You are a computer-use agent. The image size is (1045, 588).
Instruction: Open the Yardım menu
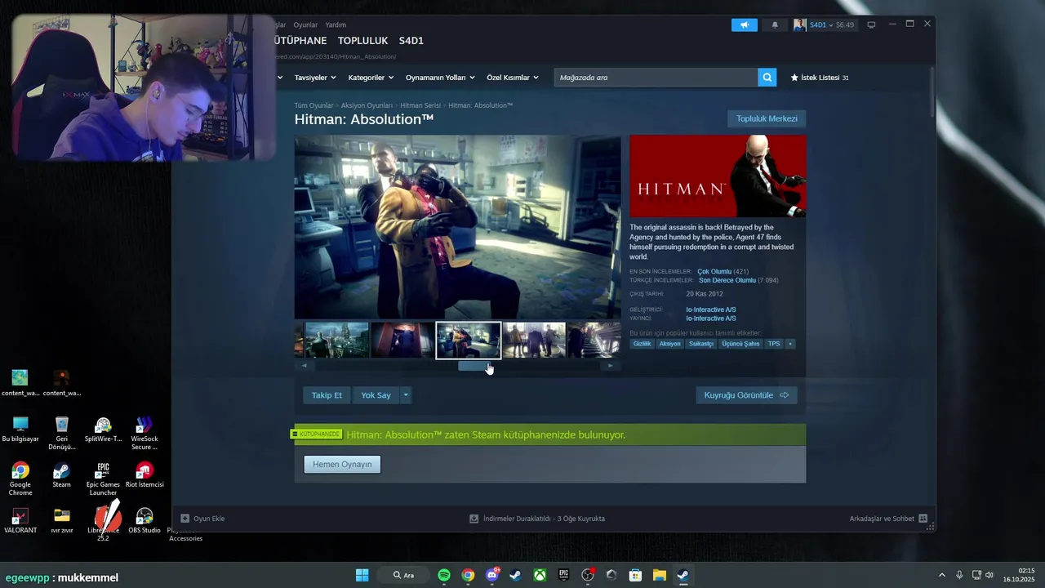(336, 24)
